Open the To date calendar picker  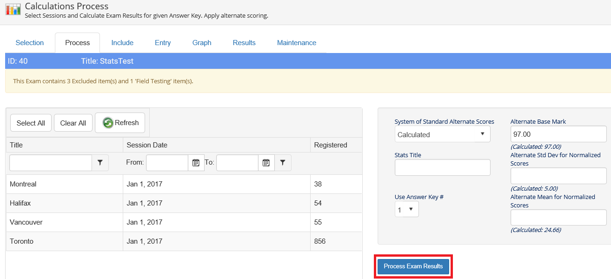pyautogui.click(x=266, y=163)
